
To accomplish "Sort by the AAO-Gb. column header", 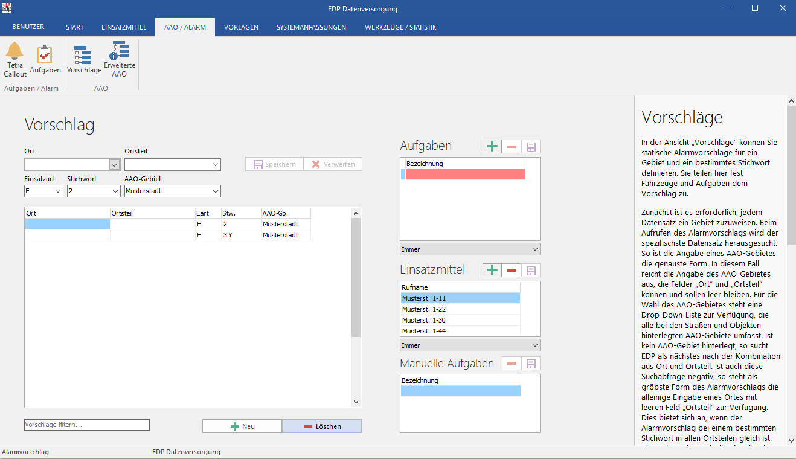I will 286,213.
